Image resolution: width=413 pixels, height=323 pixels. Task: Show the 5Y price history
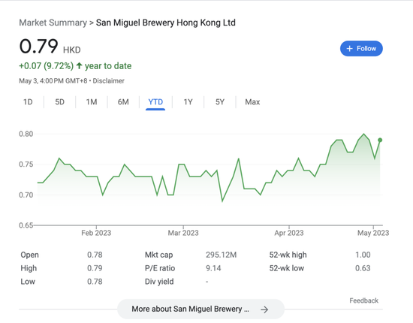[220, 102]
